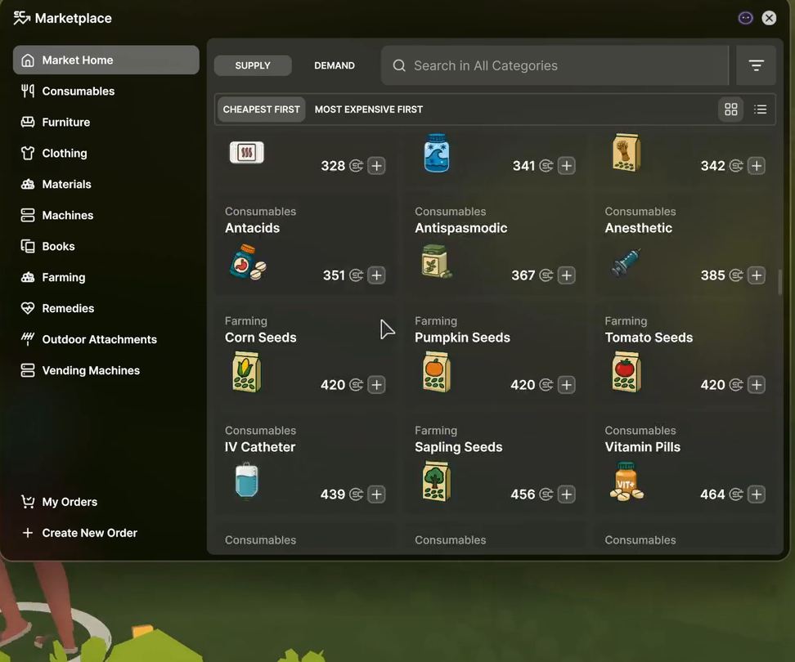Add Corn Seeds with plus button
Viewport: 795px width, 662px height.
(x=376, y=384)
